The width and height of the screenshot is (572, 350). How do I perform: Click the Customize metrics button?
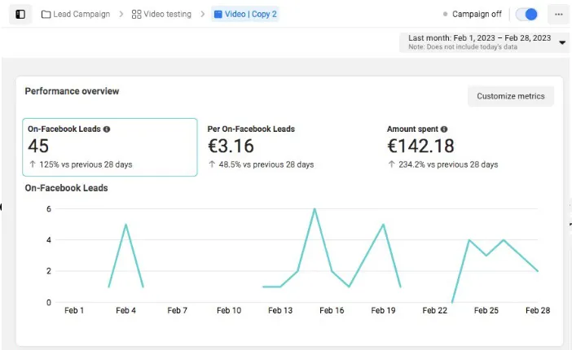(511, 96)
